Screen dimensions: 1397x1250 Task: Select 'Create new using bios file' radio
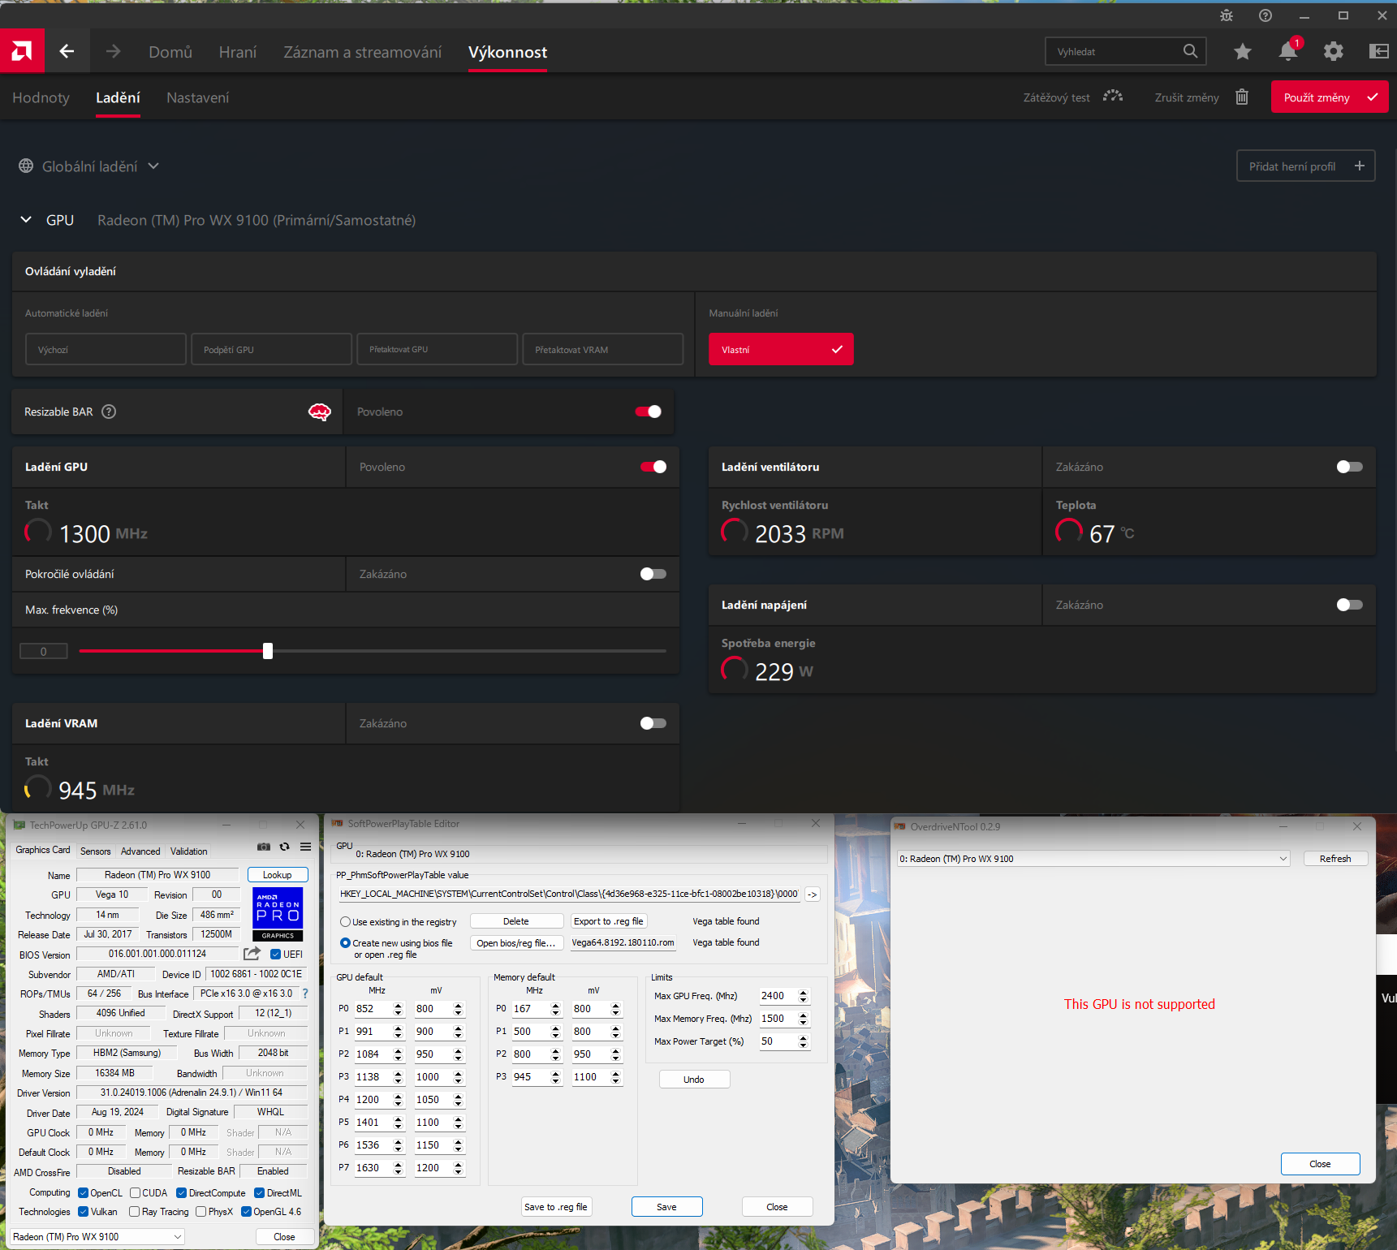345,943
